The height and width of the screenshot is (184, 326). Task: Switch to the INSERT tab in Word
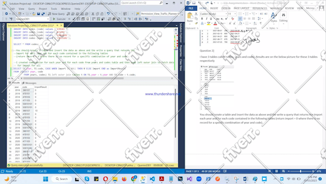point(214,8)
